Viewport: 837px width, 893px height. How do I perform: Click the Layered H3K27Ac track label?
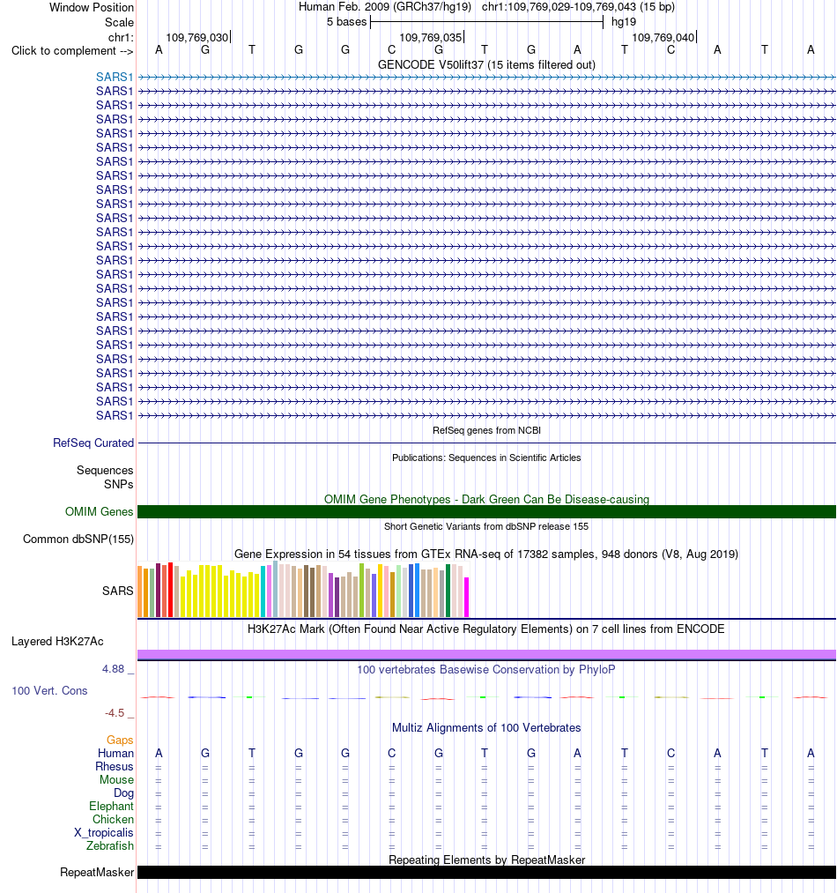pyautogui.click(x=57, y=641)
